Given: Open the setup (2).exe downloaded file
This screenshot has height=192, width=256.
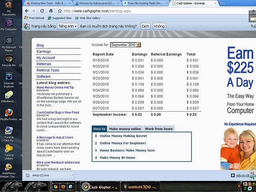Looking at the screenshot, I should click(x=47, y=175).
